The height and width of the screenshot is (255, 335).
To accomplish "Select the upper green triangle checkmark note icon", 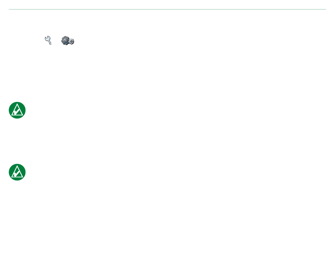I will click(17, 110).
